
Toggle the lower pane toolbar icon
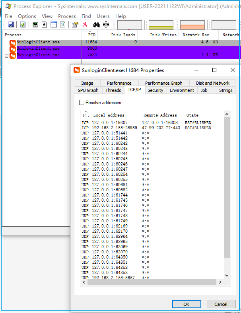(x=54, y=25)
